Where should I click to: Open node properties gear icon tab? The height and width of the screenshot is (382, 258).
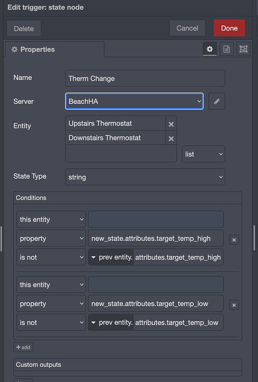click(x=210, y=49)
